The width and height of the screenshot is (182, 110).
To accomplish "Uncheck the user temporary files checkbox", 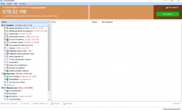I will pos(5,31).
